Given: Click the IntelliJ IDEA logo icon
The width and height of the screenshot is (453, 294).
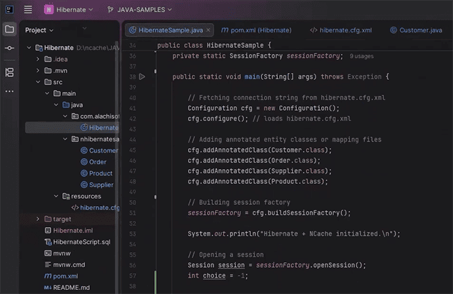Looking at the screenshot, I should click(8, 9).
